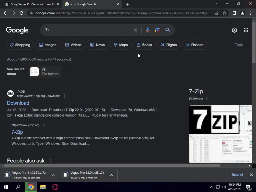Open the volume control in tray
Screen dimensions: 256x192
[x=224, y=187]
